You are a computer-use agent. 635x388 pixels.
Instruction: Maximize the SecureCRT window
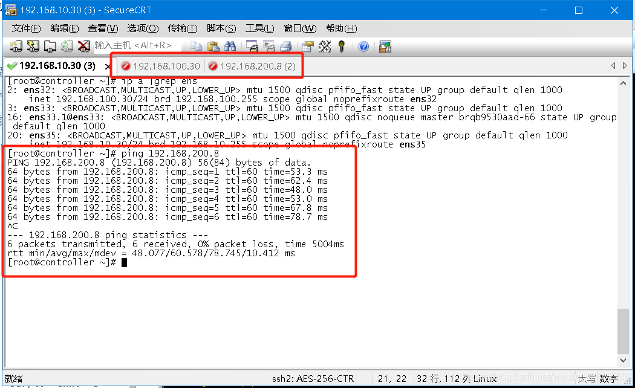[x=579, y=10]
